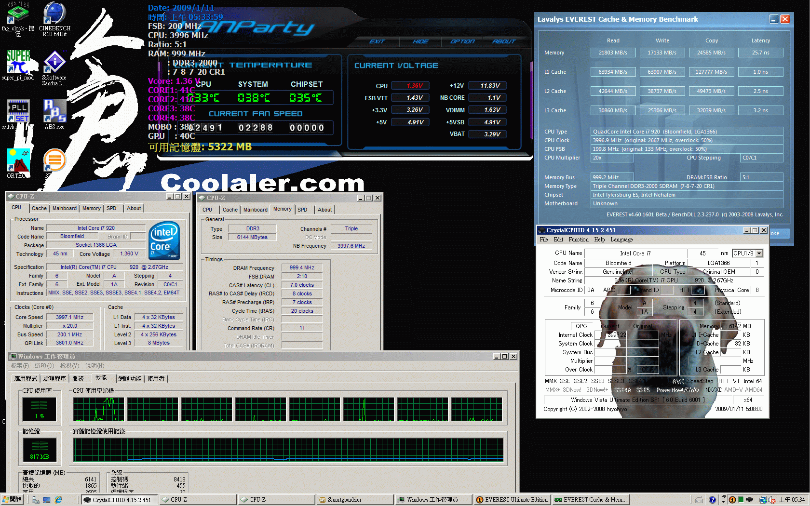This screenshot has width=810, height=506.
Task: Open the super_pi_mod desktop icon
Action: (x=18, y=65)
